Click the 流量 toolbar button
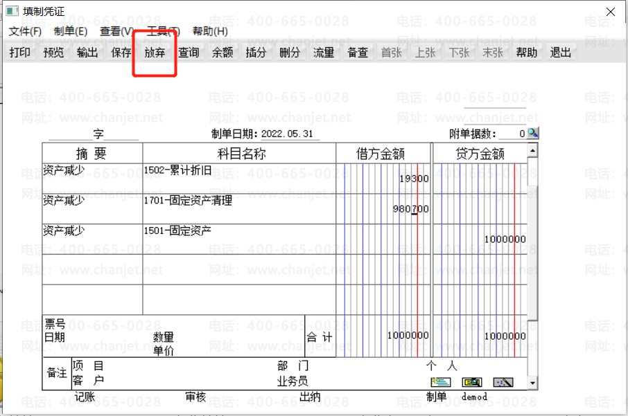This screenshot has height=416, width=628. coord(324,53)
